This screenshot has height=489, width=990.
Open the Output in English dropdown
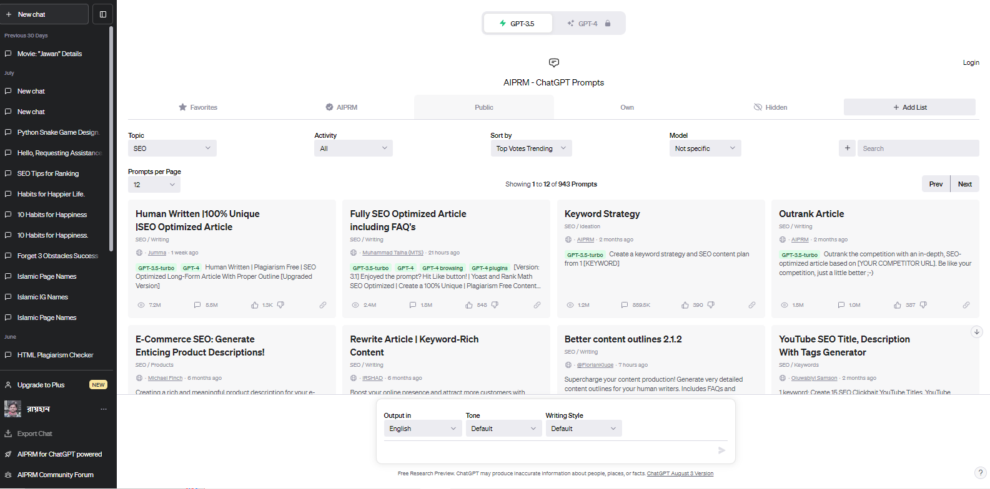[x=423, y=428]
